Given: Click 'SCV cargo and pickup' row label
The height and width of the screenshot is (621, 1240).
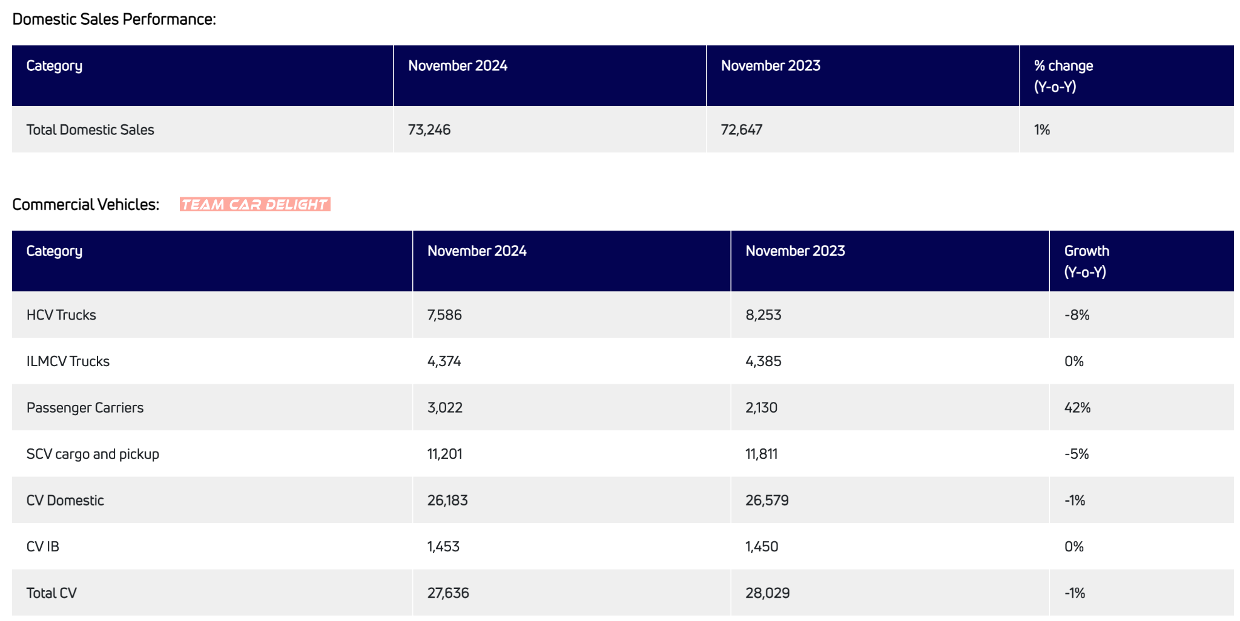Looking at the screenshot, I should 93,454.
